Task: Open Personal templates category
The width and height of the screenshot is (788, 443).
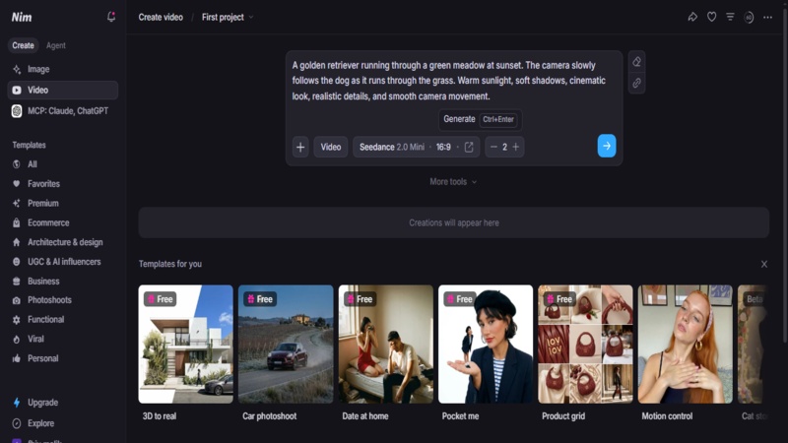Action: point(63,358)
